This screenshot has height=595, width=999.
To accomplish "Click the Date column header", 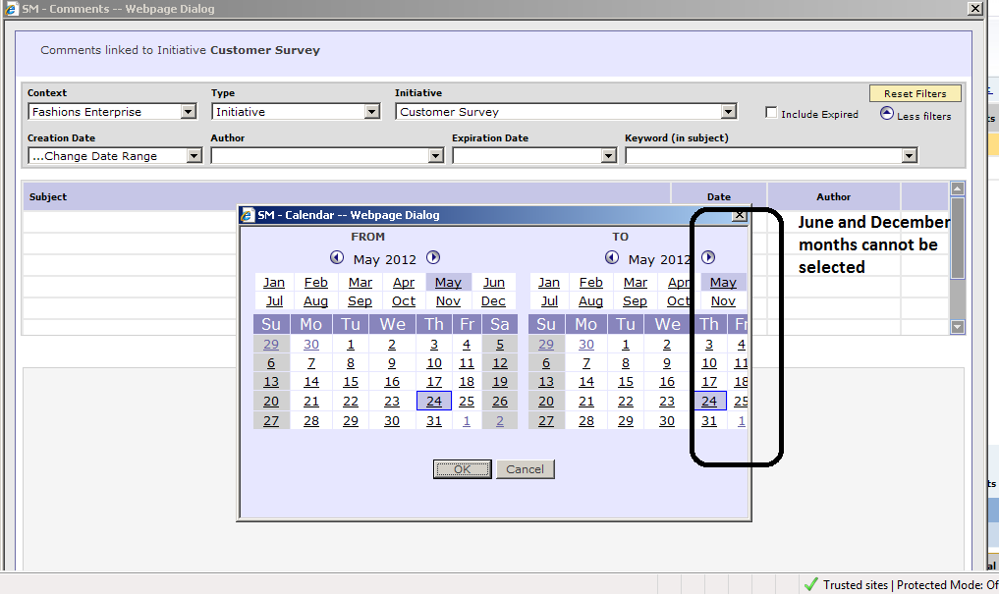I will coord(719,196).
